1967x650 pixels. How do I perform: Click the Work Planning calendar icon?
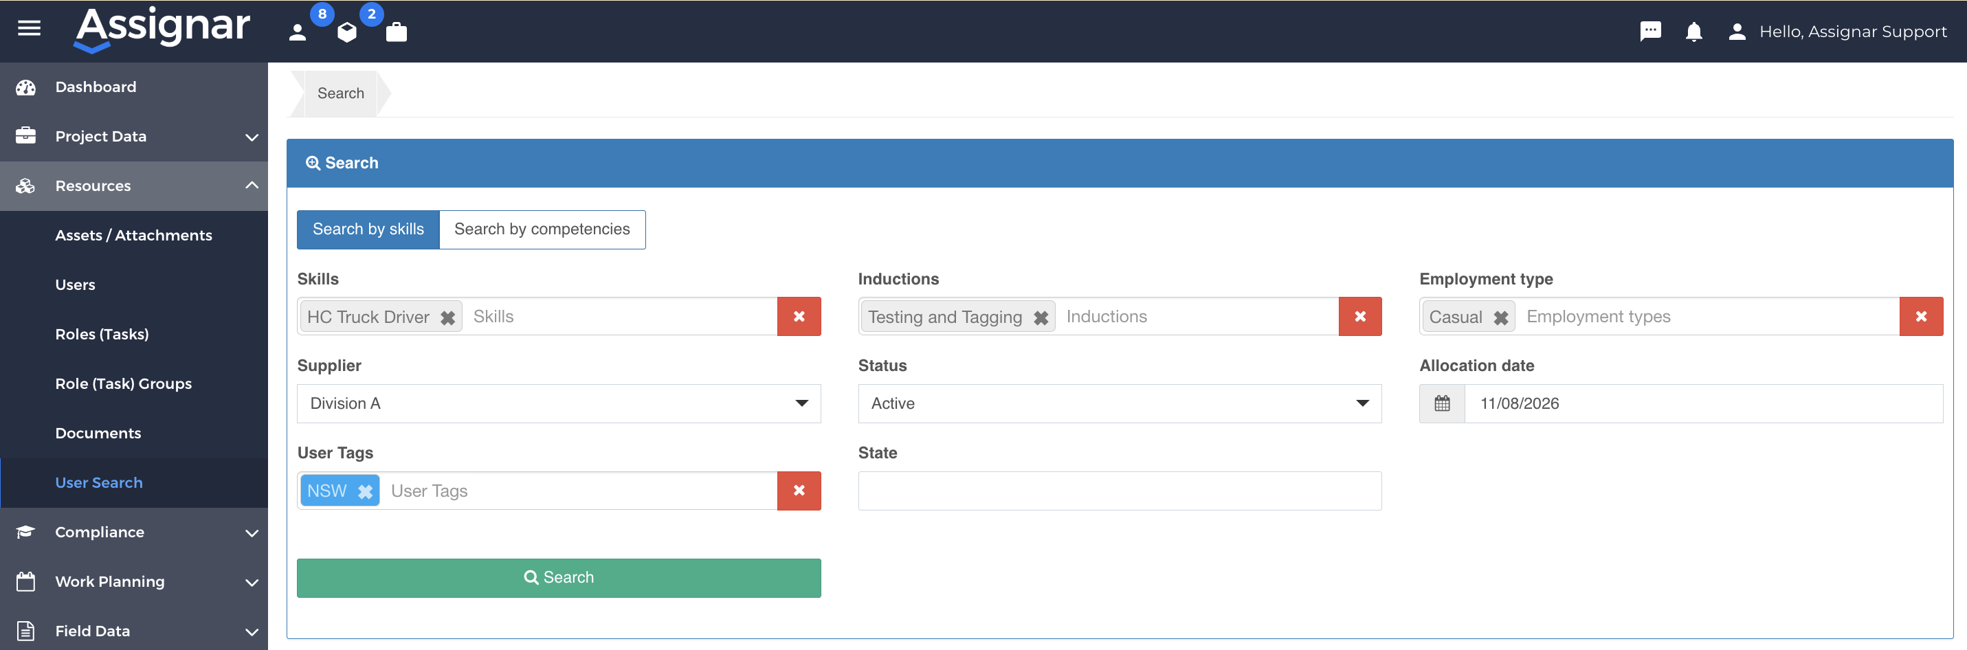pos(26,581)
